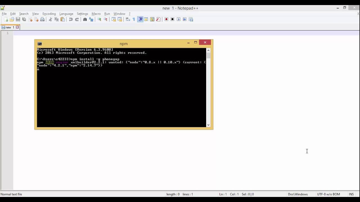
Task: Click the Close document toolbar icon
Action: [30, 19]
